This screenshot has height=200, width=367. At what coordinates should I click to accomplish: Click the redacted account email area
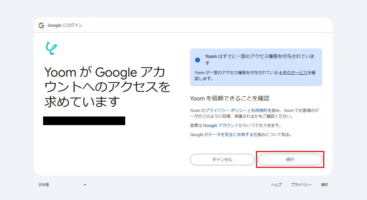pos(84,121)
